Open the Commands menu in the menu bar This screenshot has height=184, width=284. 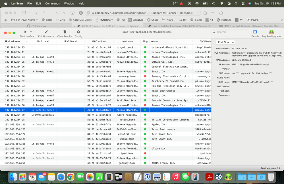(x=53, y=3)
